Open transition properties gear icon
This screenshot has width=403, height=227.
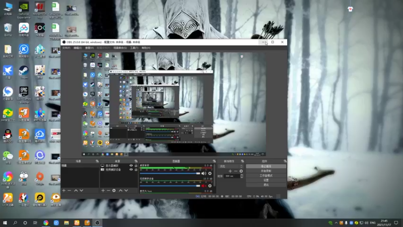tap(241, 171)
